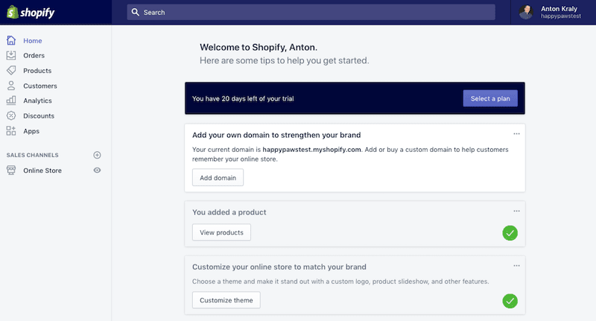Click the Products tag icon
This screenshot has height=321, width=596.
pyautogui.click(x=11, y=70)
